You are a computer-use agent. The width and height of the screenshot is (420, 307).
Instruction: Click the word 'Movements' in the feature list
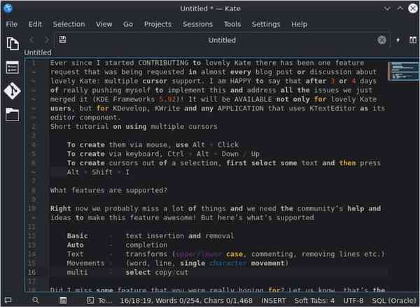[85, 264]
